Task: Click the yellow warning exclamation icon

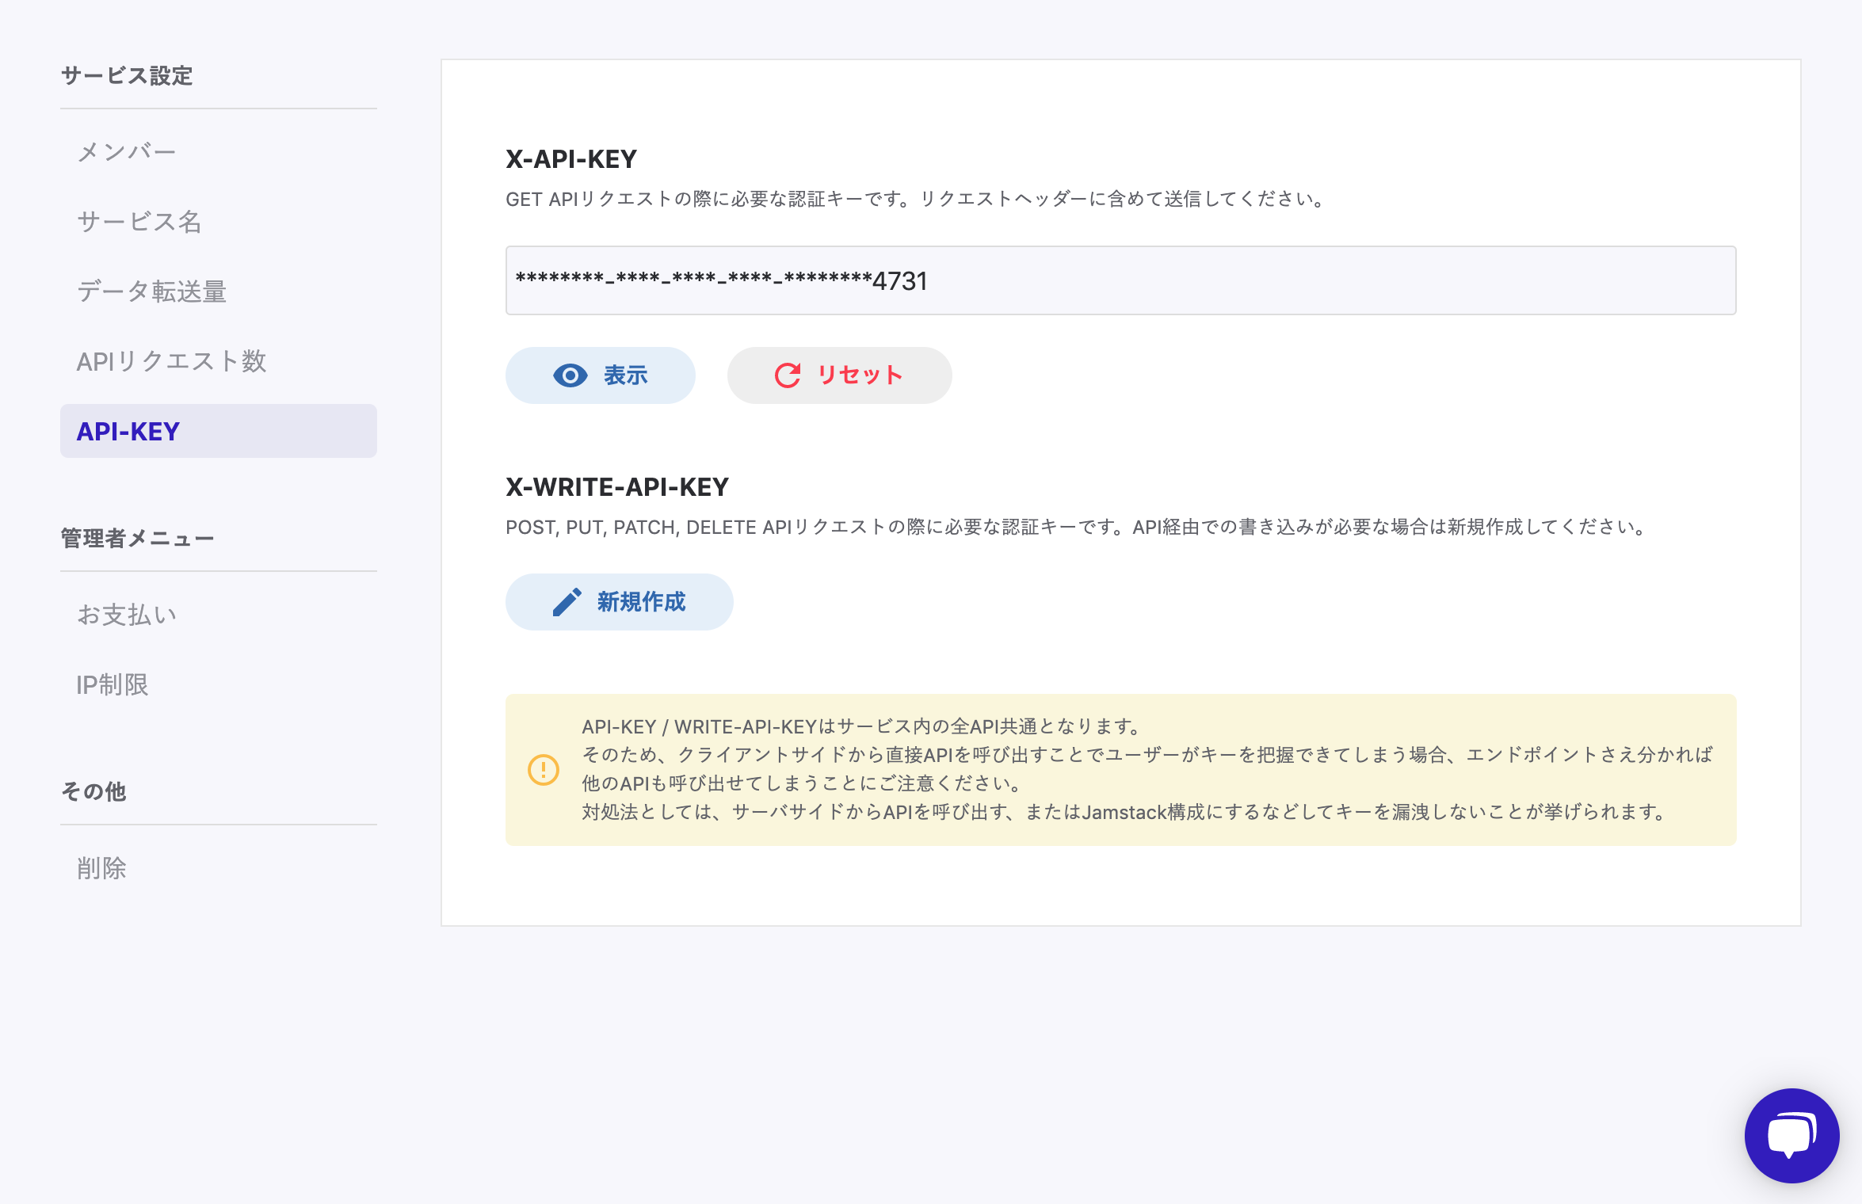Action: 544,770
